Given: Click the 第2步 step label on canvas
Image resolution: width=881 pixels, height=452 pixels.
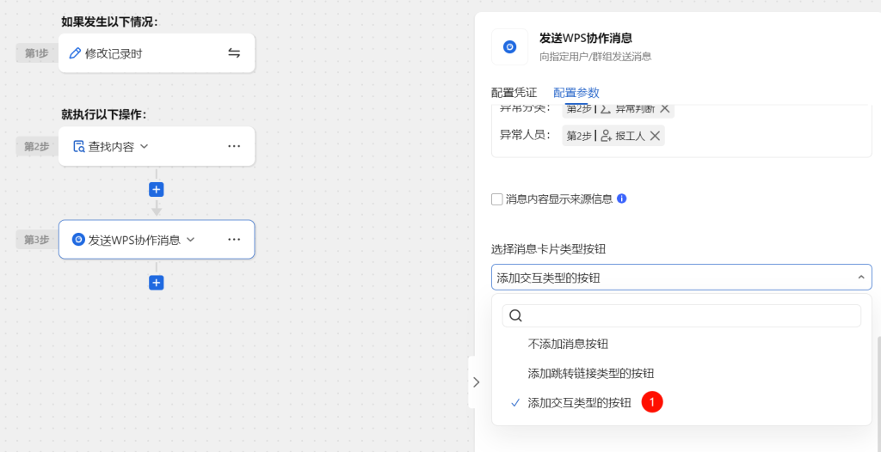Looking at the screenshot, I should tap(37, 147).
